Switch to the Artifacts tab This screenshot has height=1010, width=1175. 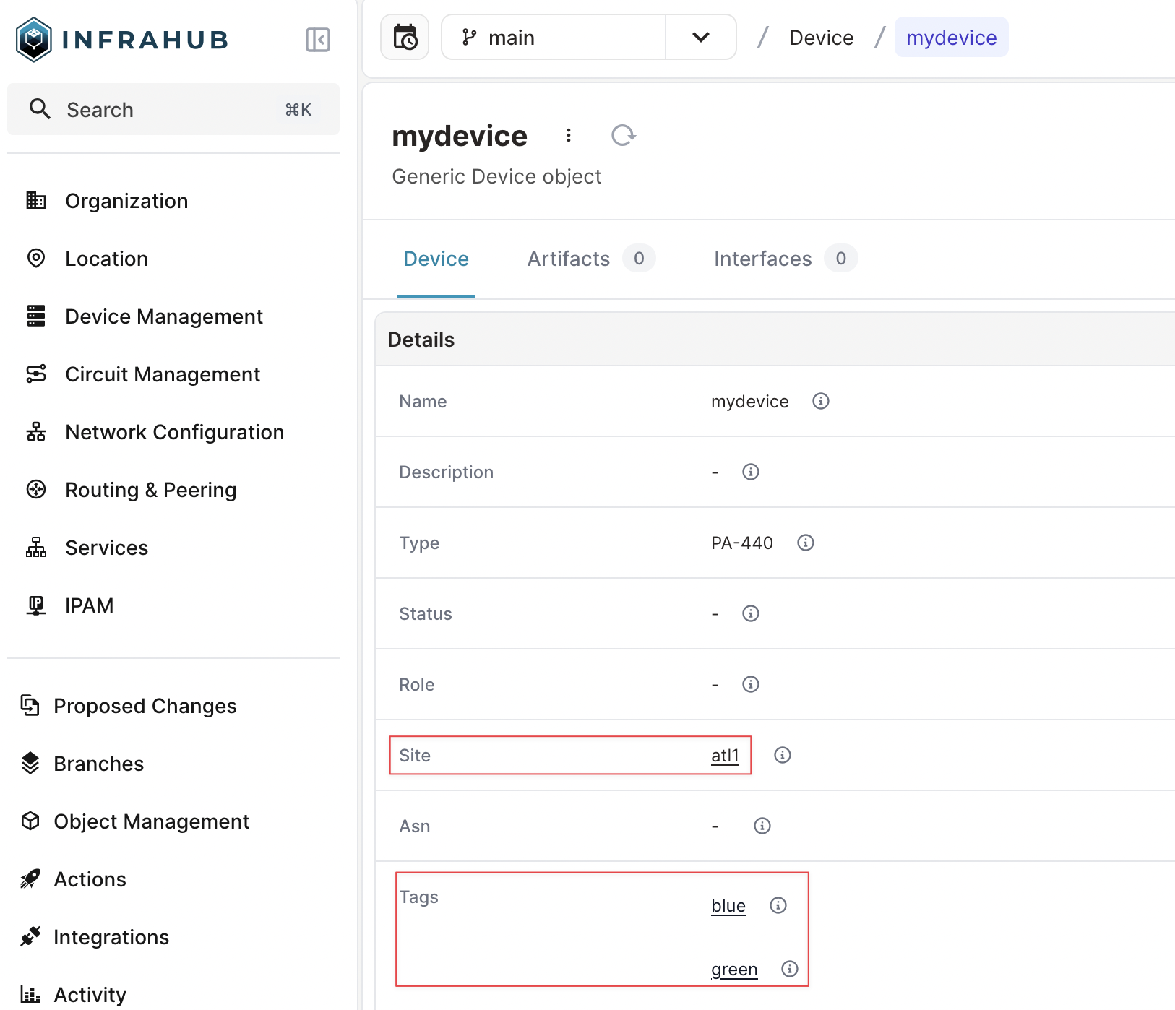point(590,259)
